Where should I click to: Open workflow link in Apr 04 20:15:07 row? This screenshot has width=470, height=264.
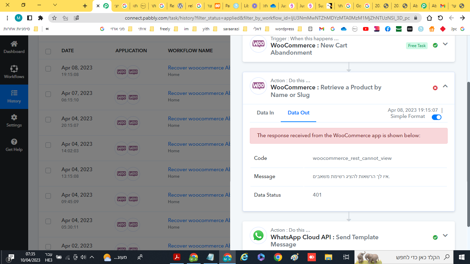pos(199,119)
